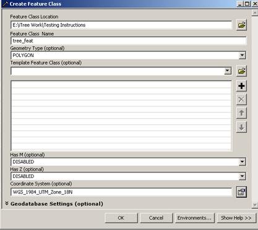The image size is (258, 230).
Task: Click scrollbar up arrow of dialog
Action: tap(255, 13)
